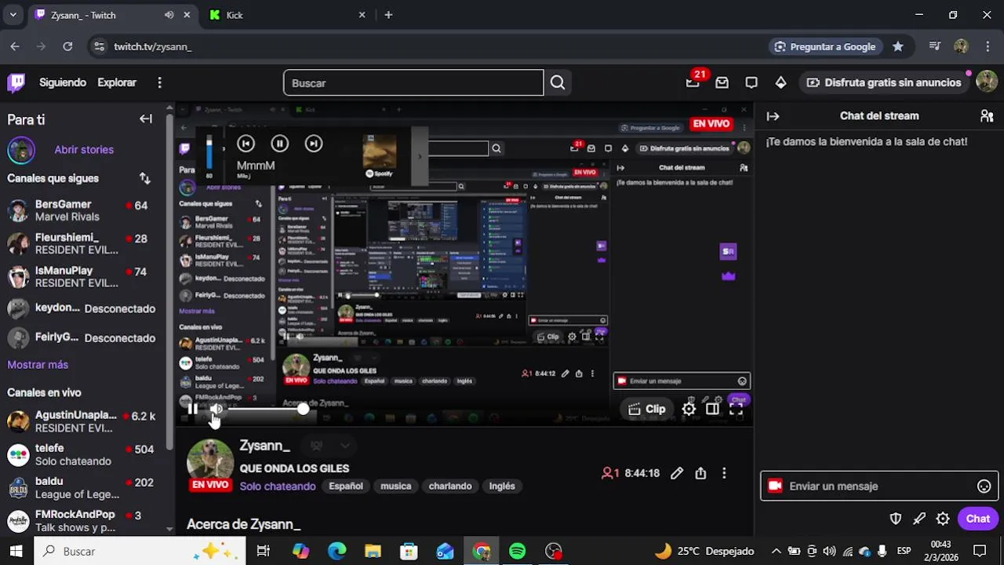Image resolution: width=1004 pixels, height=565 pixels.
Task: Open the user avatar menu top right
Action: pyautogui.click(x=987, y=82)
